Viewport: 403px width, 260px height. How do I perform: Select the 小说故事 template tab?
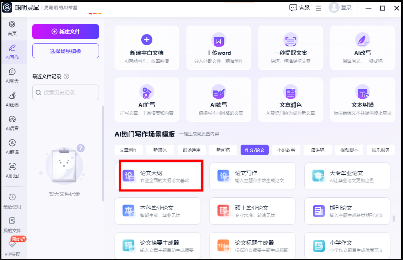(286, 150)
